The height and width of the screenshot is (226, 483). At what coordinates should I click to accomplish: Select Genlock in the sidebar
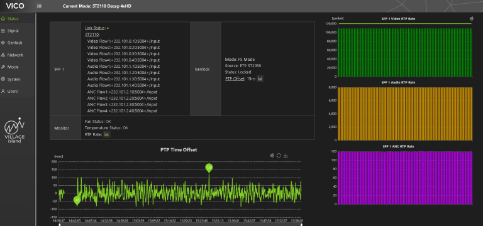tap(15, 43)
